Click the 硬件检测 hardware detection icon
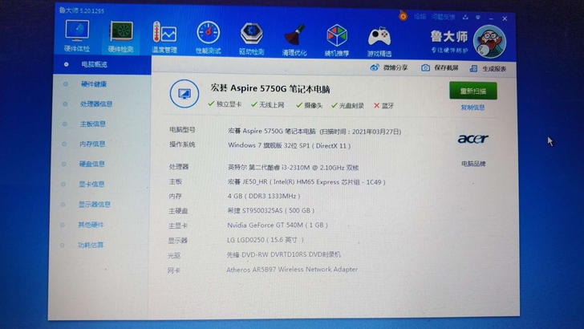 (x=121, y=34)
